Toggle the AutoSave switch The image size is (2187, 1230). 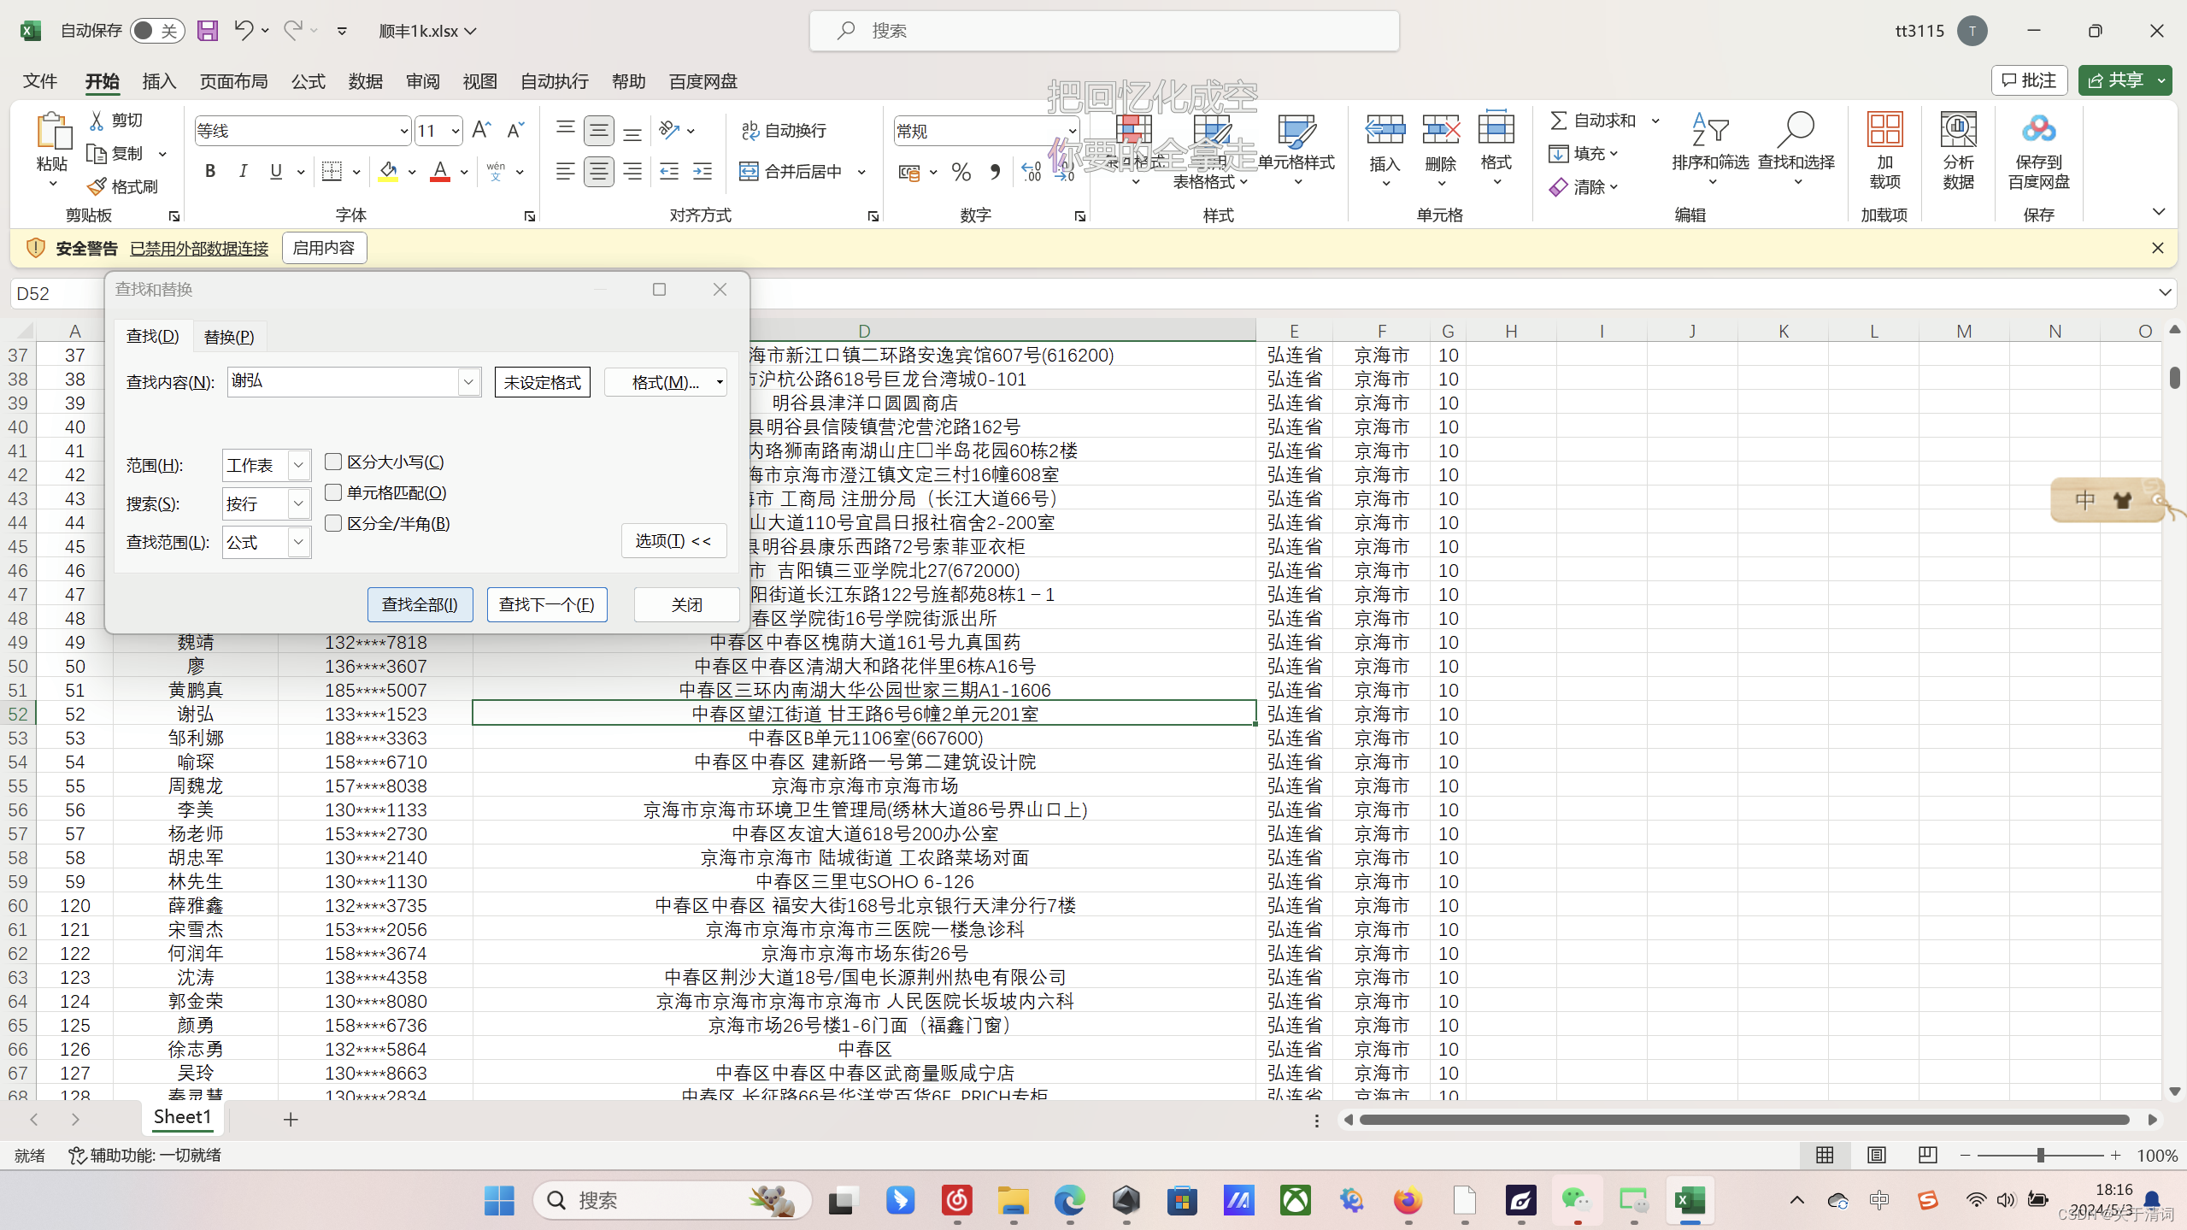(156, 31)
